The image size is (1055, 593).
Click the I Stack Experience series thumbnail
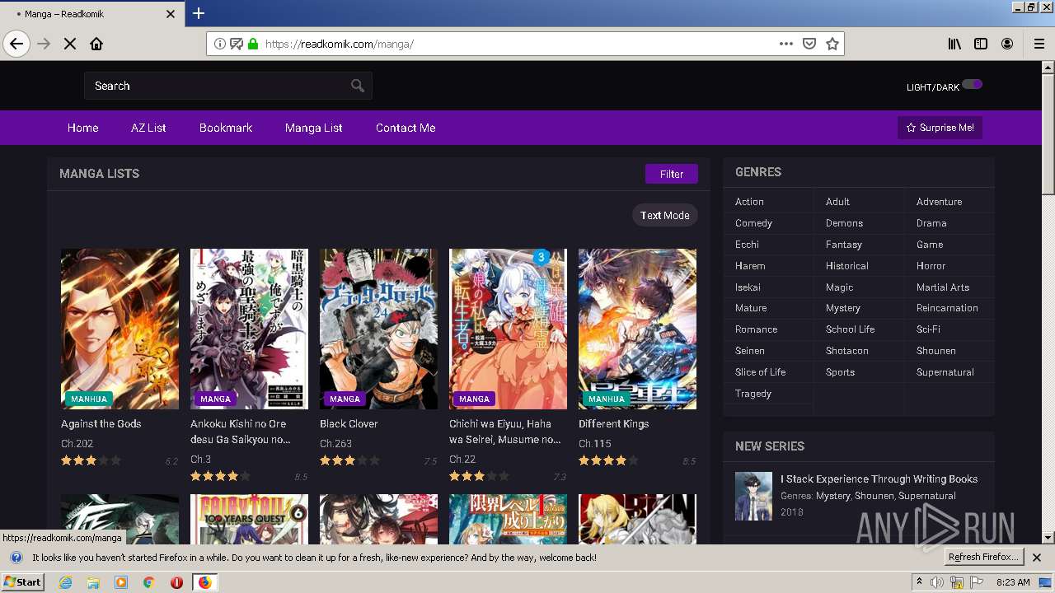point(753,496)
